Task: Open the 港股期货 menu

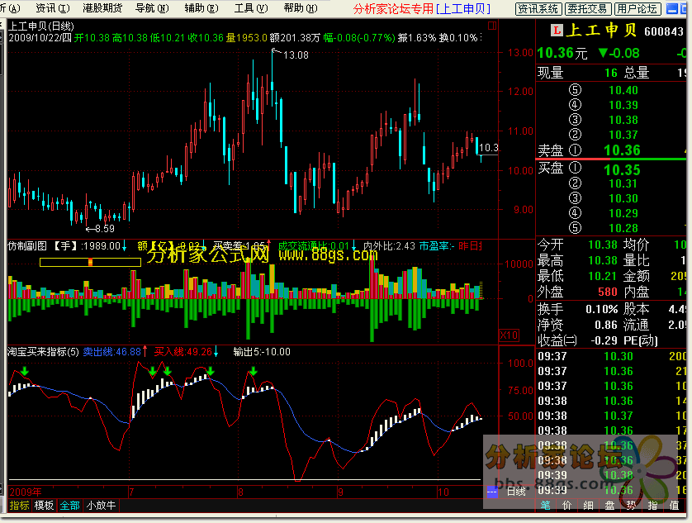Action: 102,8
